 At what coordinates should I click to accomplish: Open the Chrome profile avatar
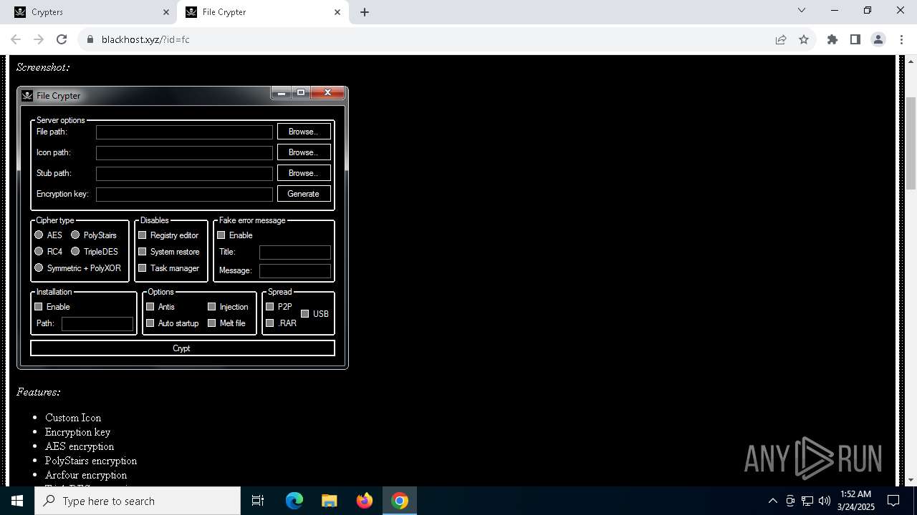tap(878, 39)
